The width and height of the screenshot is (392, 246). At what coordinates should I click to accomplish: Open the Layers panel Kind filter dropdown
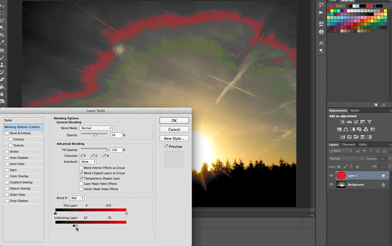click(341, 151)
